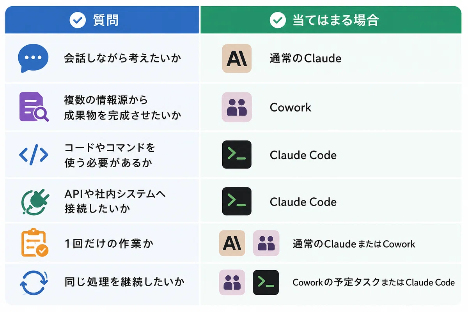Click the 同じ処理を継続したいか question text
Screen dimensions: 468x312
click(124, 282)
